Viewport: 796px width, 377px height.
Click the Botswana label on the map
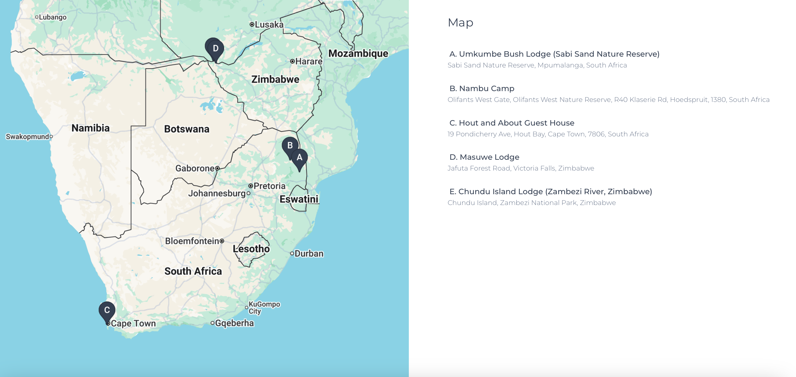(187, 129)
